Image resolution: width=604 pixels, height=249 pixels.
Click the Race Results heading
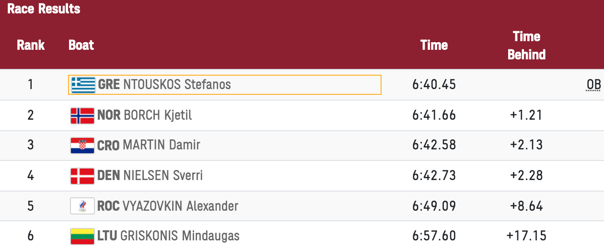pos(44,9)
